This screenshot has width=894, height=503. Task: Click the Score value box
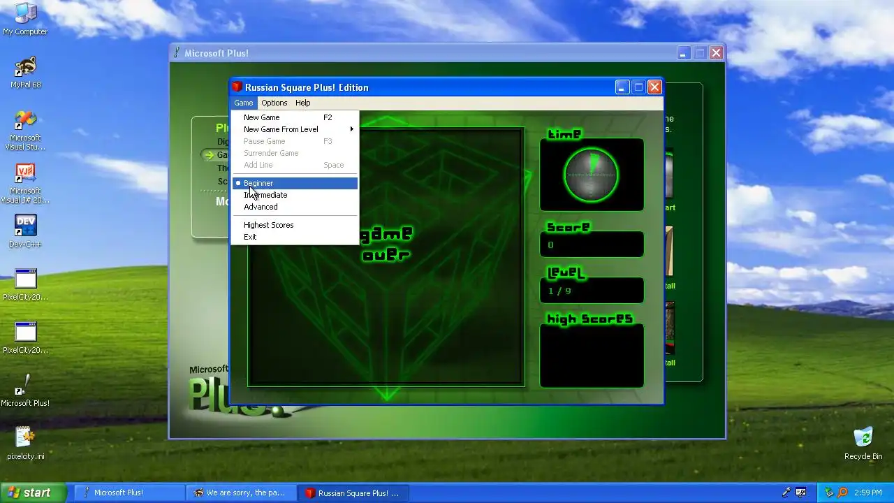[x=592, y=245]
